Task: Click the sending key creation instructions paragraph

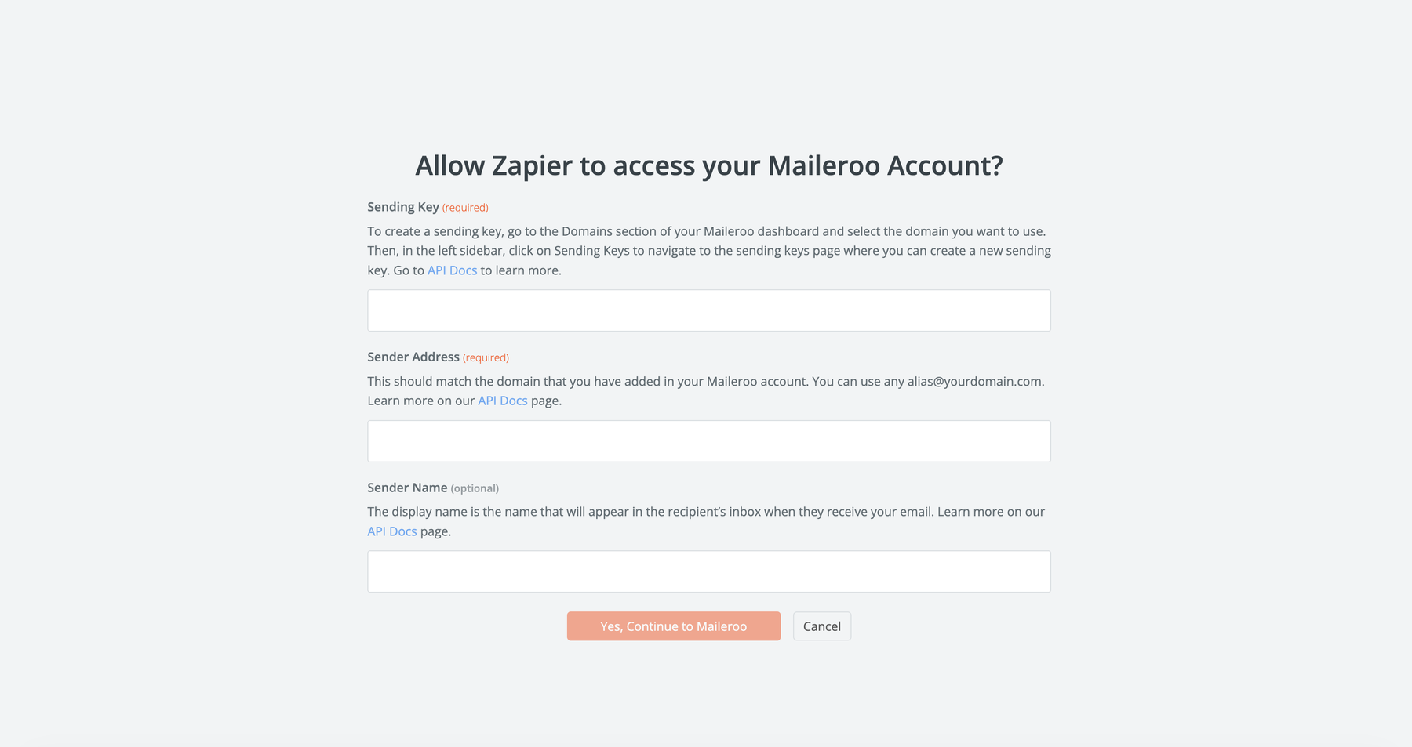Action: (x=708, y=251)
